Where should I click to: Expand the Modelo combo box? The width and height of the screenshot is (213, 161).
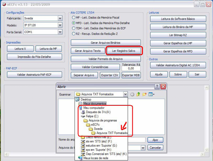[x=60, y=25]
